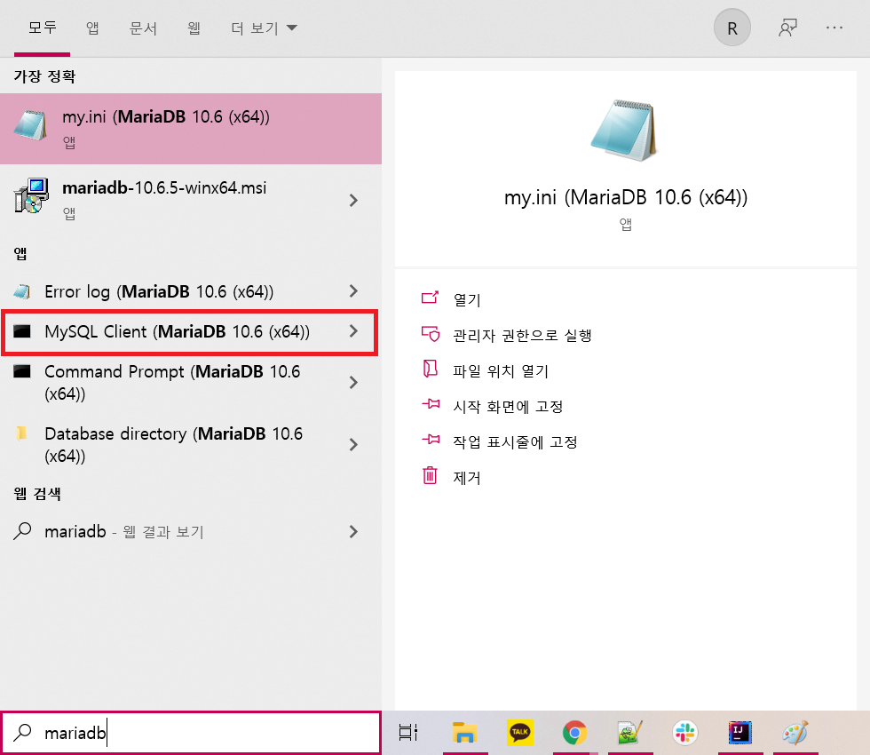This screenshot has height=755, width=870.
Task: Open the three-dots options menu
Action: (834, 28)
